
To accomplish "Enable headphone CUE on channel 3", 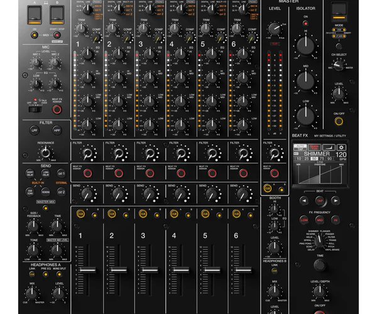I will pos(143,214).
